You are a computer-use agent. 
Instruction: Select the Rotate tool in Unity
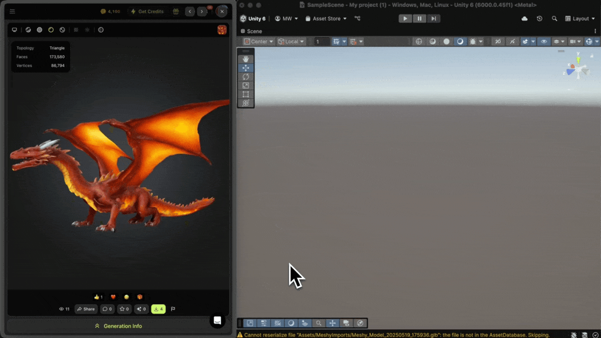pyautogui.click(x=245, y=76)
